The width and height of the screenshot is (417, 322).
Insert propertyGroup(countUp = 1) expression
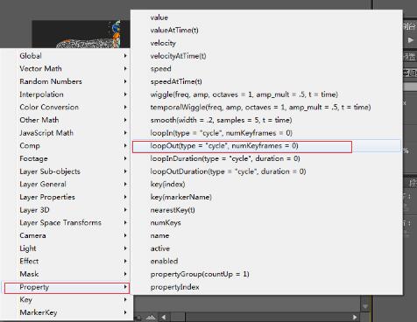tap(266, 274)
